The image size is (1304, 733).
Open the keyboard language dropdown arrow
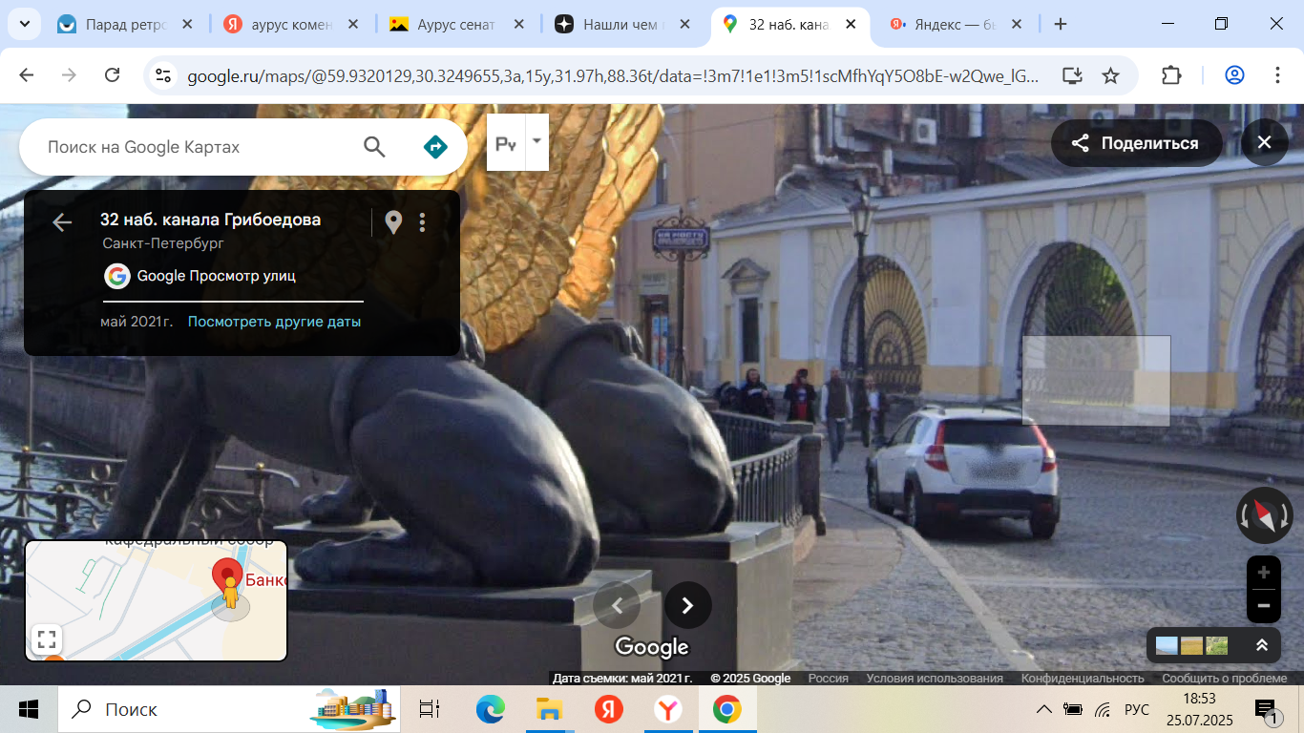pos(536,141)
